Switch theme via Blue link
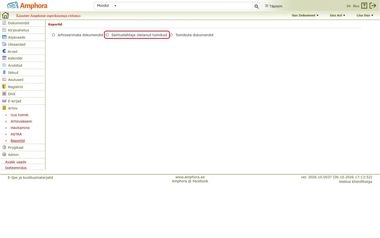The height and width of the screenshot is (238, 380). coord(356,6)
